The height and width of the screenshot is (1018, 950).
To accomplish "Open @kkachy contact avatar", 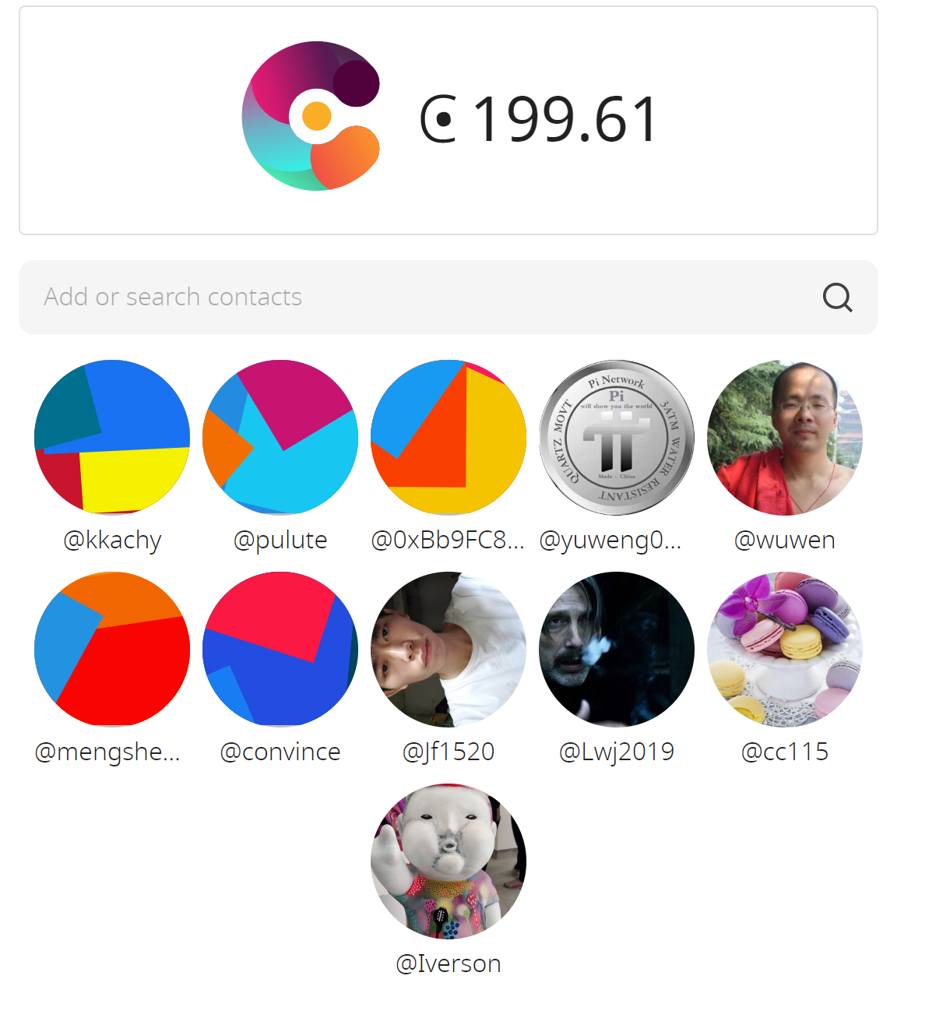I will 112,438.
